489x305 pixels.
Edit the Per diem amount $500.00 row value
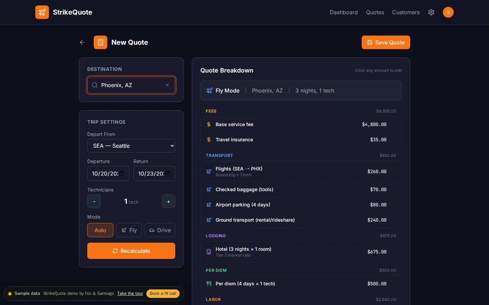(x=377, y=284)
